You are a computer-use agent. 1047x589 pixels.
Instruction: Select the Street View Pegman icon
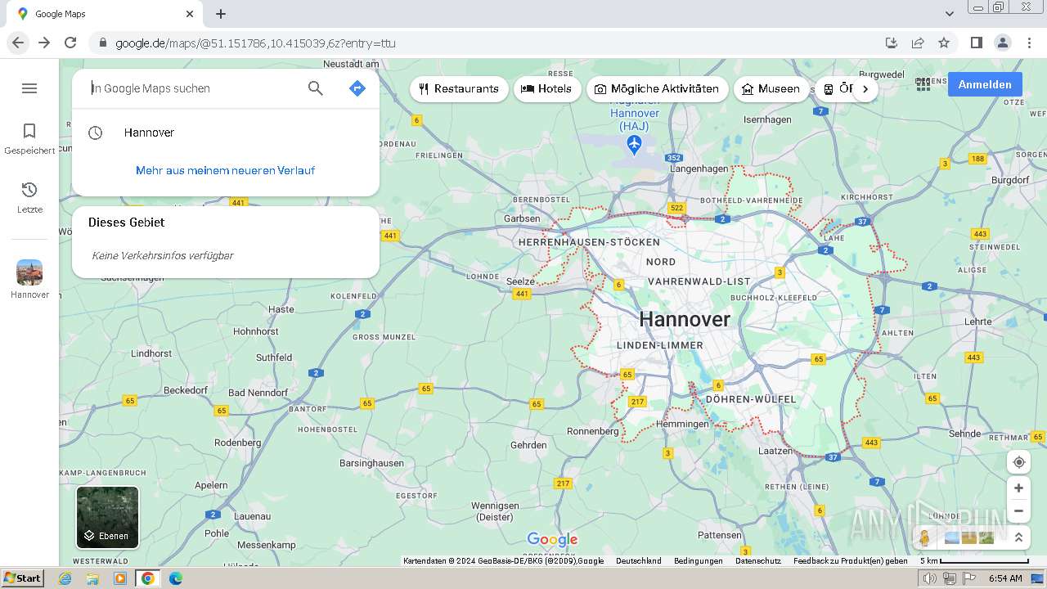tap(924, 537)
